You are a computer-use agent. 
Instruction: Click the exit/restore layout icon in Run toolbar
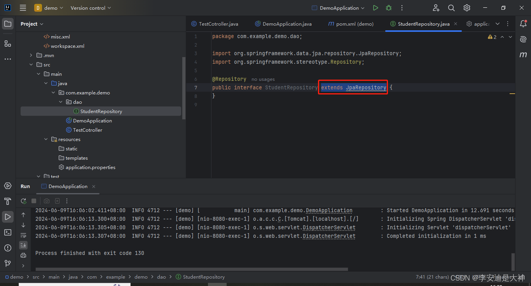pos(57,201)
